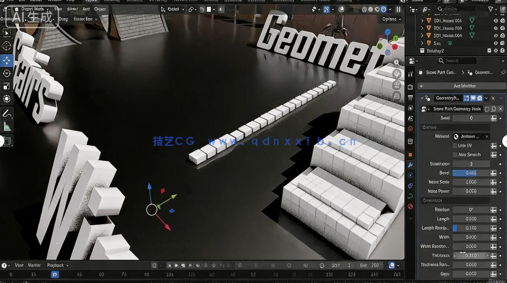Hide the Sun object in the outliner
This screenshot has height=283, width=507.
496,43
